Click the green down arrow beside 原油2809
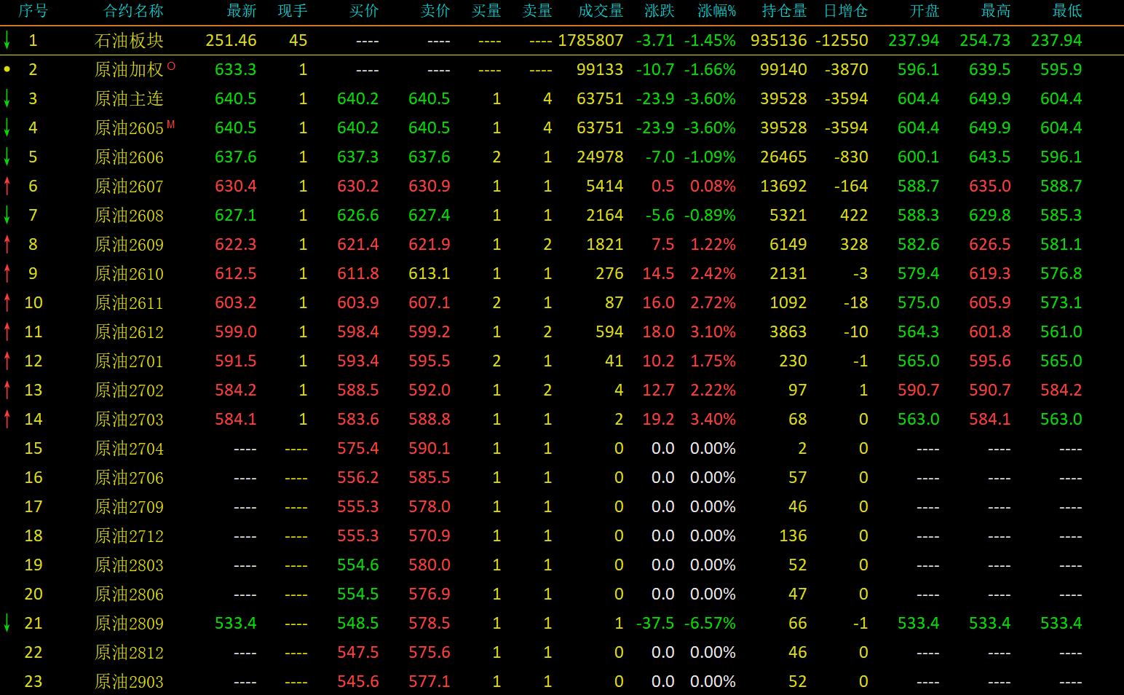 (x=7, y=623)
